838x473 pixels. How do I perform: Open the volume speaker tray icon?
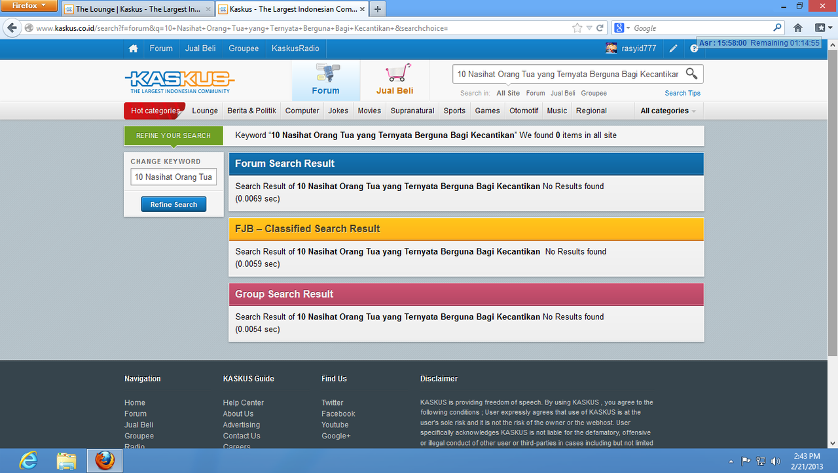pyautogui.click(x=776, y=461)
